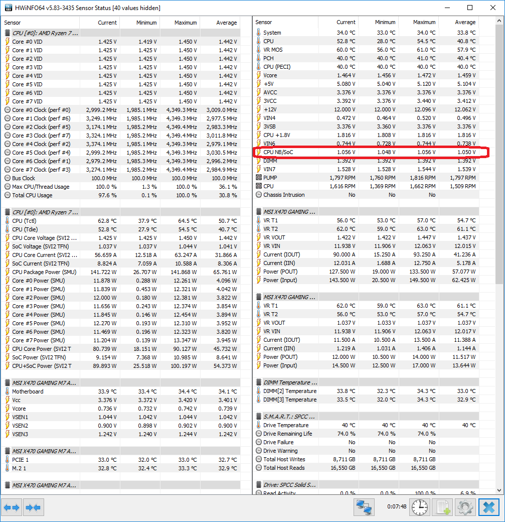Click the shrink-columns inward arrows icon
Viewport: 505px width, 522px height.
click(x=33, y=507)
